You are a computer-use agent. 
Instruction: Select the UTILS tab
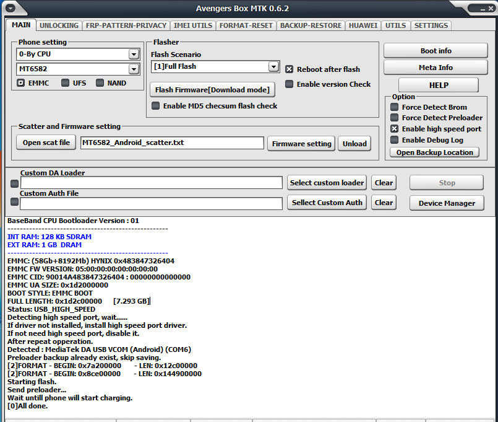pyautogui.click(x=395, y=25)
